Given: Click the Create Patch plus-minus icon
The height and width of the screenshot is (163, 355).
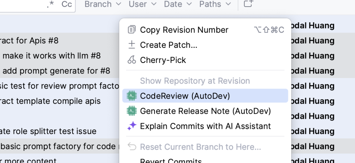Looking at the screenshot, I should click(x=132, y=45).
